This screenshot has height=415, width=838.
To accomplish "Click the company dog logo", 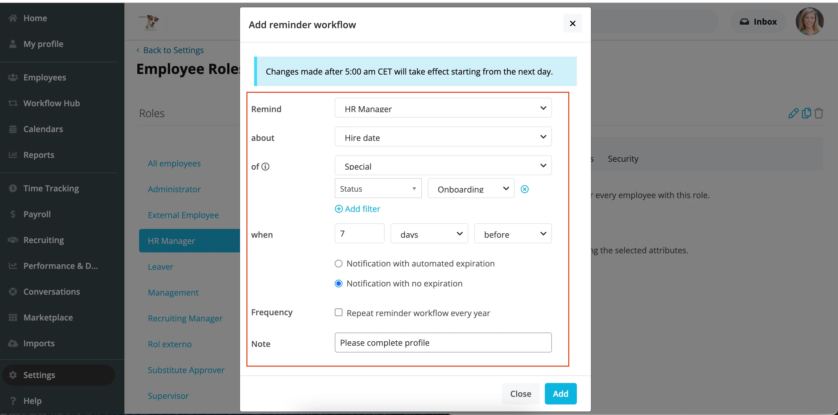I will pos(152,22).
